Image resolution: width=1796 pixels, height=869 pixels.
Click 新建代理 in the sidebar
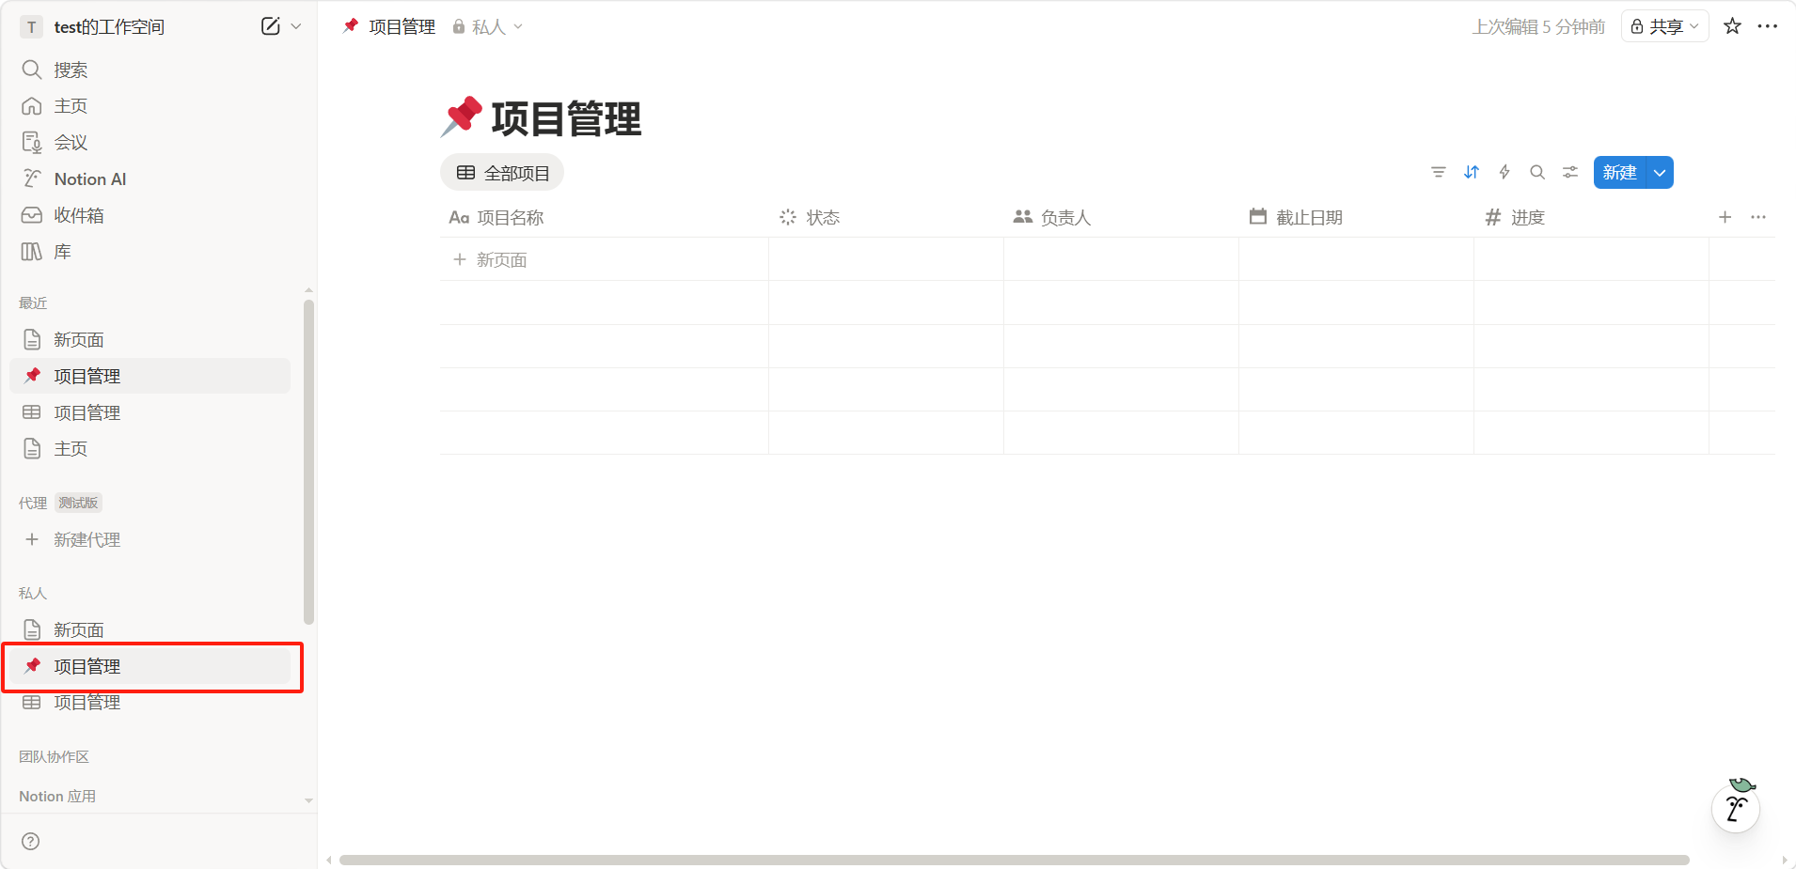coord(87,539)
